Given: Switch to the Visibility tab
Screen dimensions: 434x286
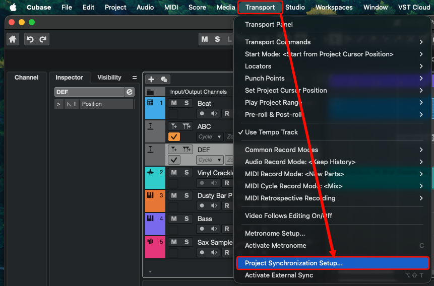Looking at the screenshot, I should point(109,78).
